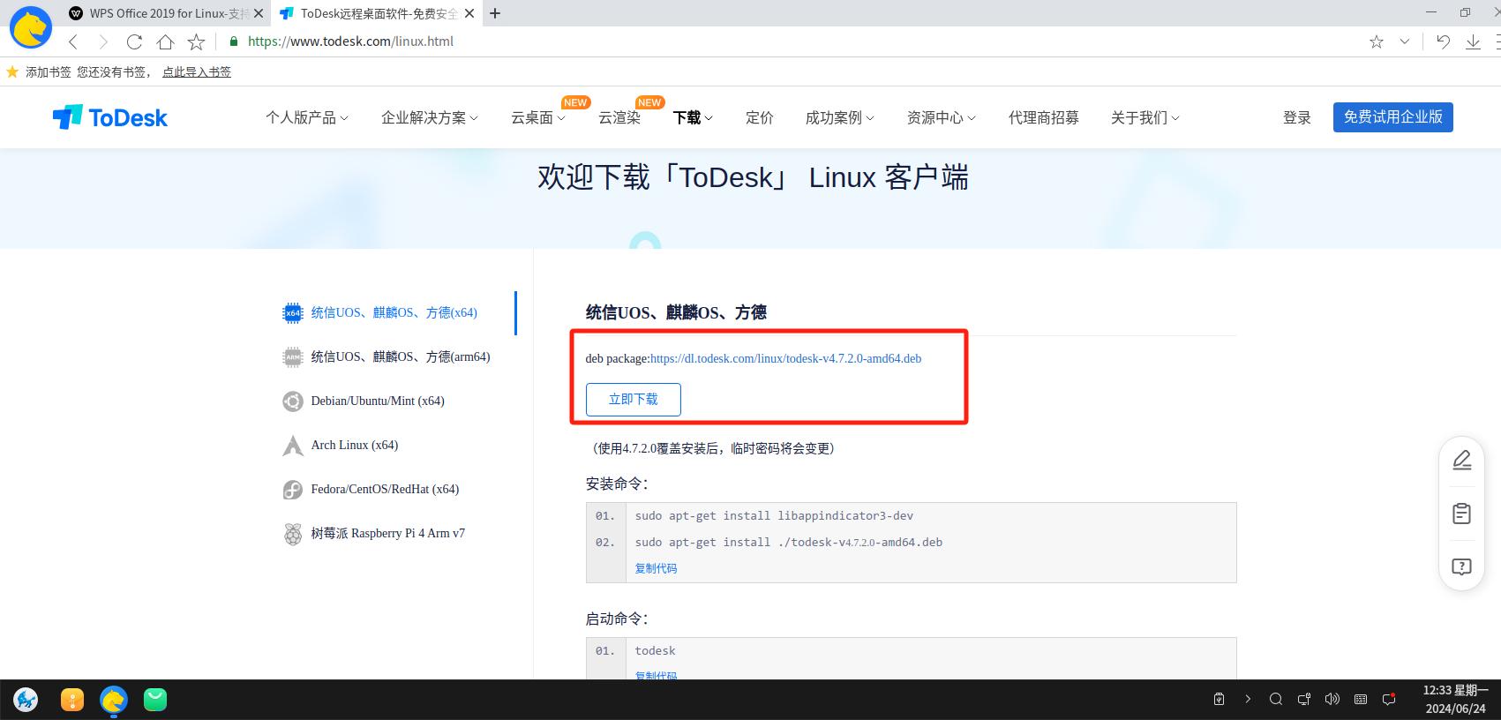Image resolution: width=1501 pixels, height=720 pixels.
Task: Click the floating pencil feedback icon
Action: 1461,460
